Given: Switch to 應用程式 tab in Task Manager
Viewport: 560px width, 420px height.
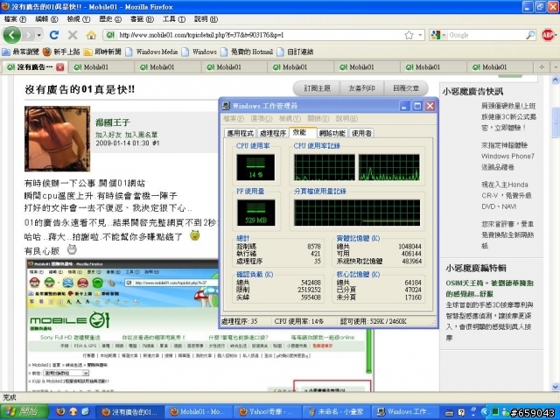Looking at the screenshot, I should 240,133.
